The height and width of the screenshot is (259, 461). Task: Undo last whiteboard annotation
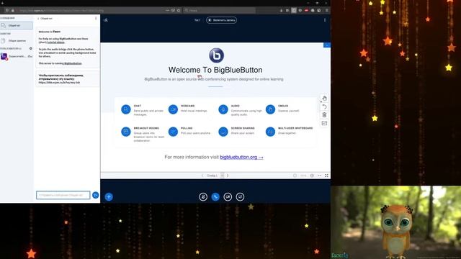[324, 106]
